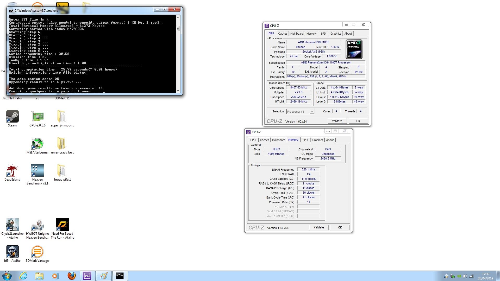Open Windows Explorer from taskbar

pos(39,276)
